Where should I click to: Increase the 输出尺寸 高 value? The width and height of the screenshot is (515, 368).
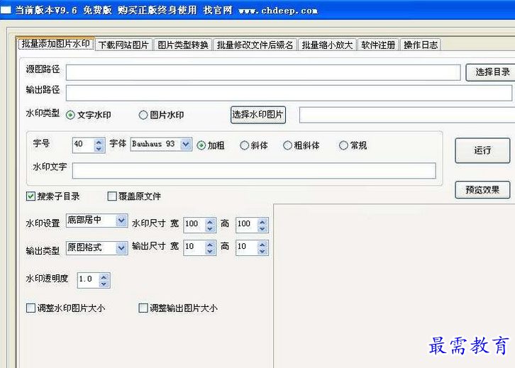point(262,245)
